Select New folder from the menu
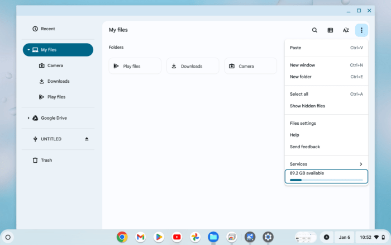 [x=301, y=77]
